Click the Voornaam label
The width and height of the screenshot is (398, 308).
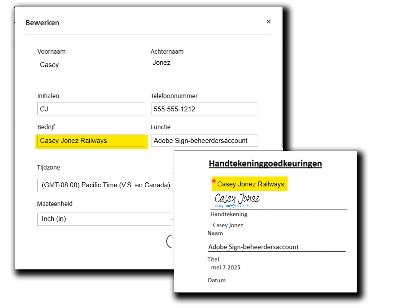coord(51,51)
